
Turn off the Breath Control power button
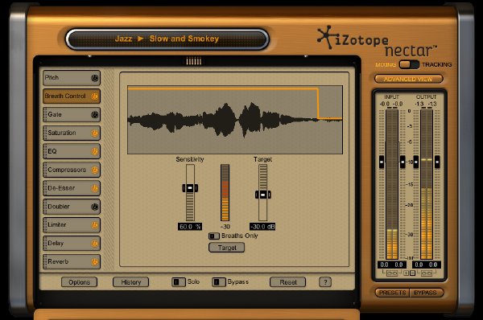tap(94, 96)
